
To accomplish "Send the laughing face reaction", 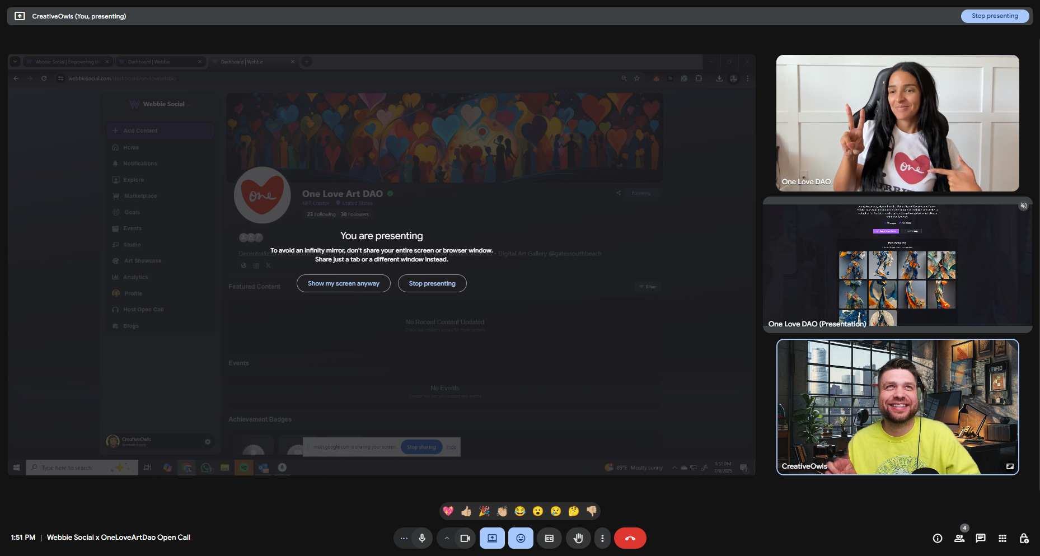I will click(520, 511).
